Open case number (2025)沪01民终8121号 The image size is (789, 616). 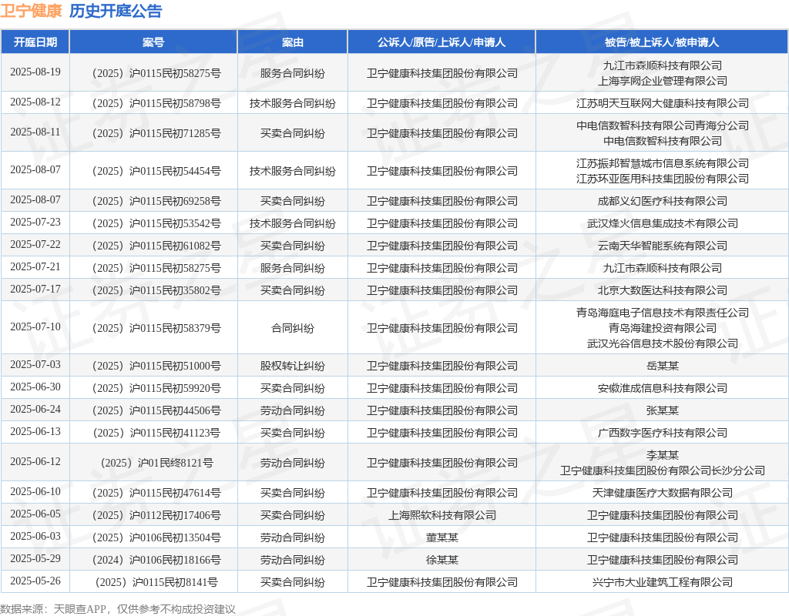point(153,463)
